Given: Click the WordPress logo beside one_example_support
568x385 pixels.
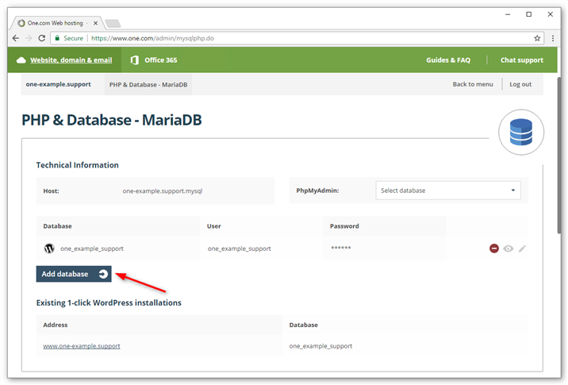Looking at the screenshot, I should coord(49,248).
